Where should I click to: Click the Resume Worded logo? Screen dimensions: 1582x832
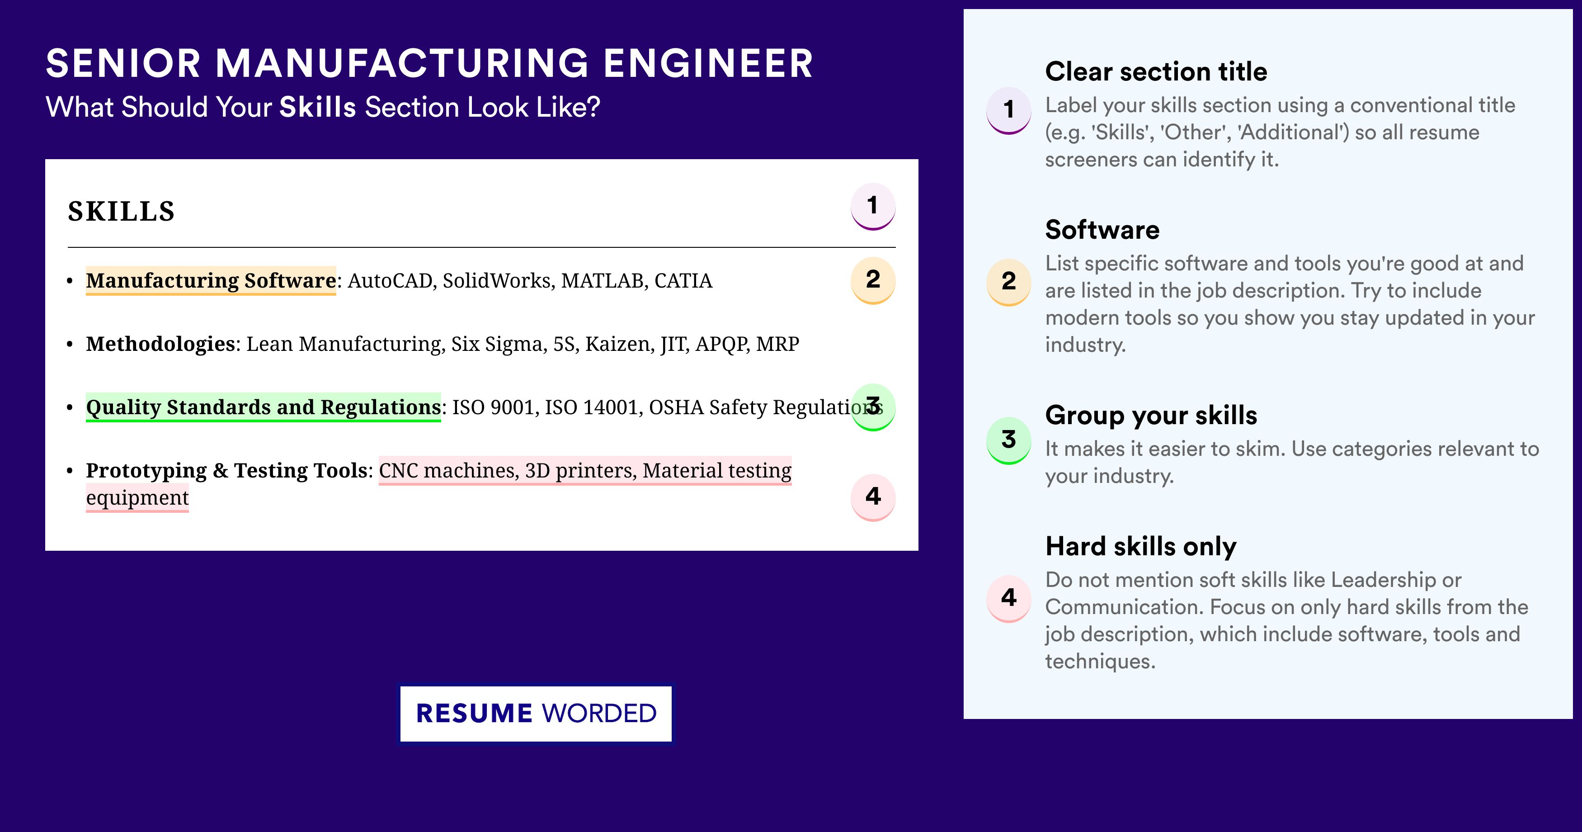[x=536, y=714]
